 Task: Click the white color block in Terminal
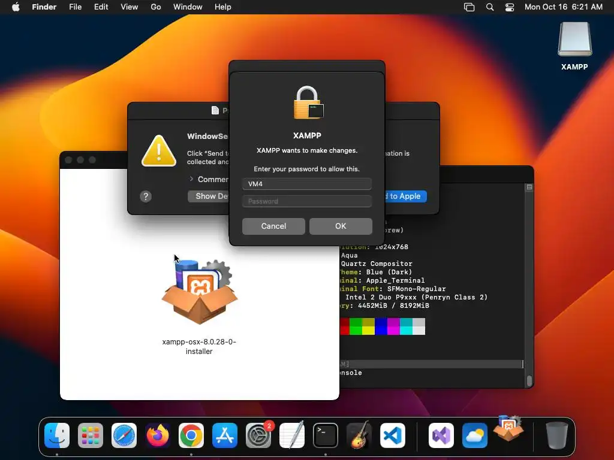[x=419, y=326]
